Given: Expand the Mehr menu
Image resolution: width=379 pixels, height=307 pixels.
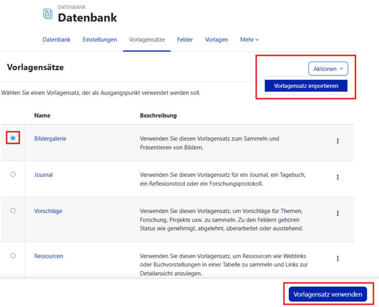Looking at the screenshot, I should pyautogui.click(x=249, y=40).
